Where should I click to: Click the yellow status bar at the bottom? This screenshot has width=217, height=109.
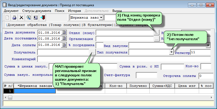click(x=108, y=103)
